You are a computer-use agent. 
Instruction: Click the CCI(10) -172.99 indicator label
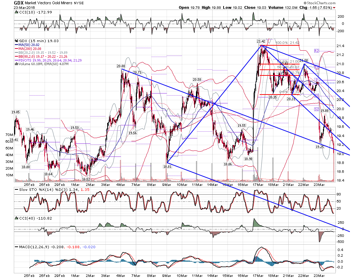pos(35,12)
